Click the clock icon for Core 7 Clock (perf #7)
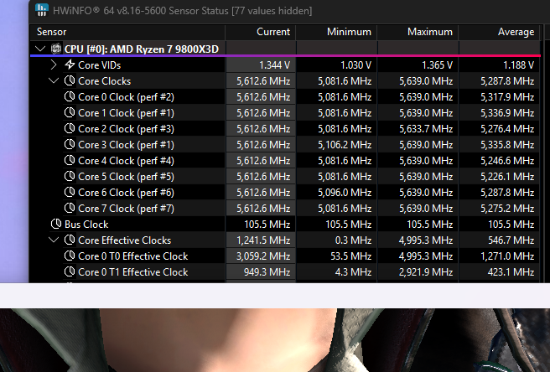Image resolution: width=550 pixels, height=372 pixels. click(70, 209)
